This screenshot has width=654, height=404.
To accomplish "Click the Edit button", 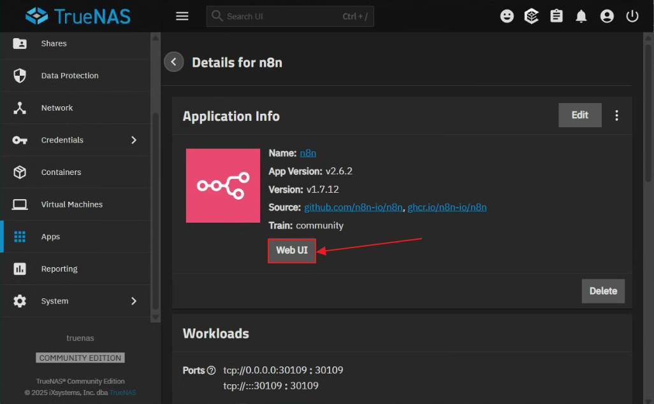I will 580,115.
